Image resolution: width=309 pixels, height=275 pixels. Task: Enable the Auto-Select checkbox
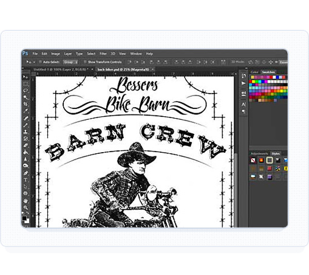[x=40, y=62]
